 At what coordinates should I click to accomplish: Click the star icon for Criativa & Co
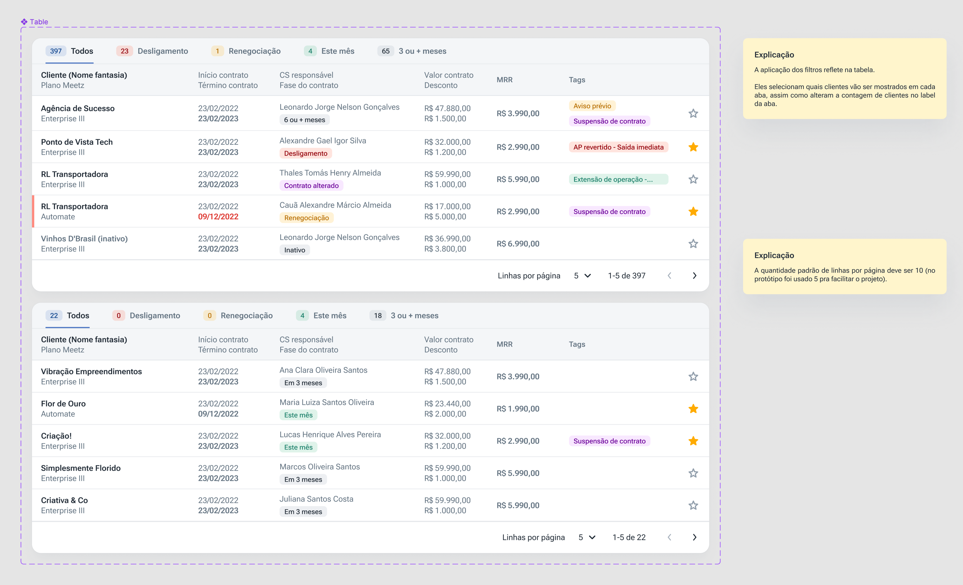(x=693, y=505)
